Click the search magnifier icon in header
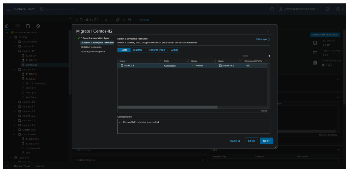This screenshot has height=172, width=349. click(x=41, y=9)
